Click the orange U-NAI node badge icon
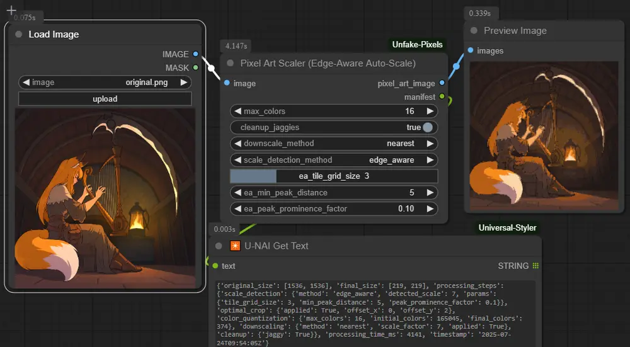Image resolution: width=630 pixels, height=347 pixels. [235, 246]
